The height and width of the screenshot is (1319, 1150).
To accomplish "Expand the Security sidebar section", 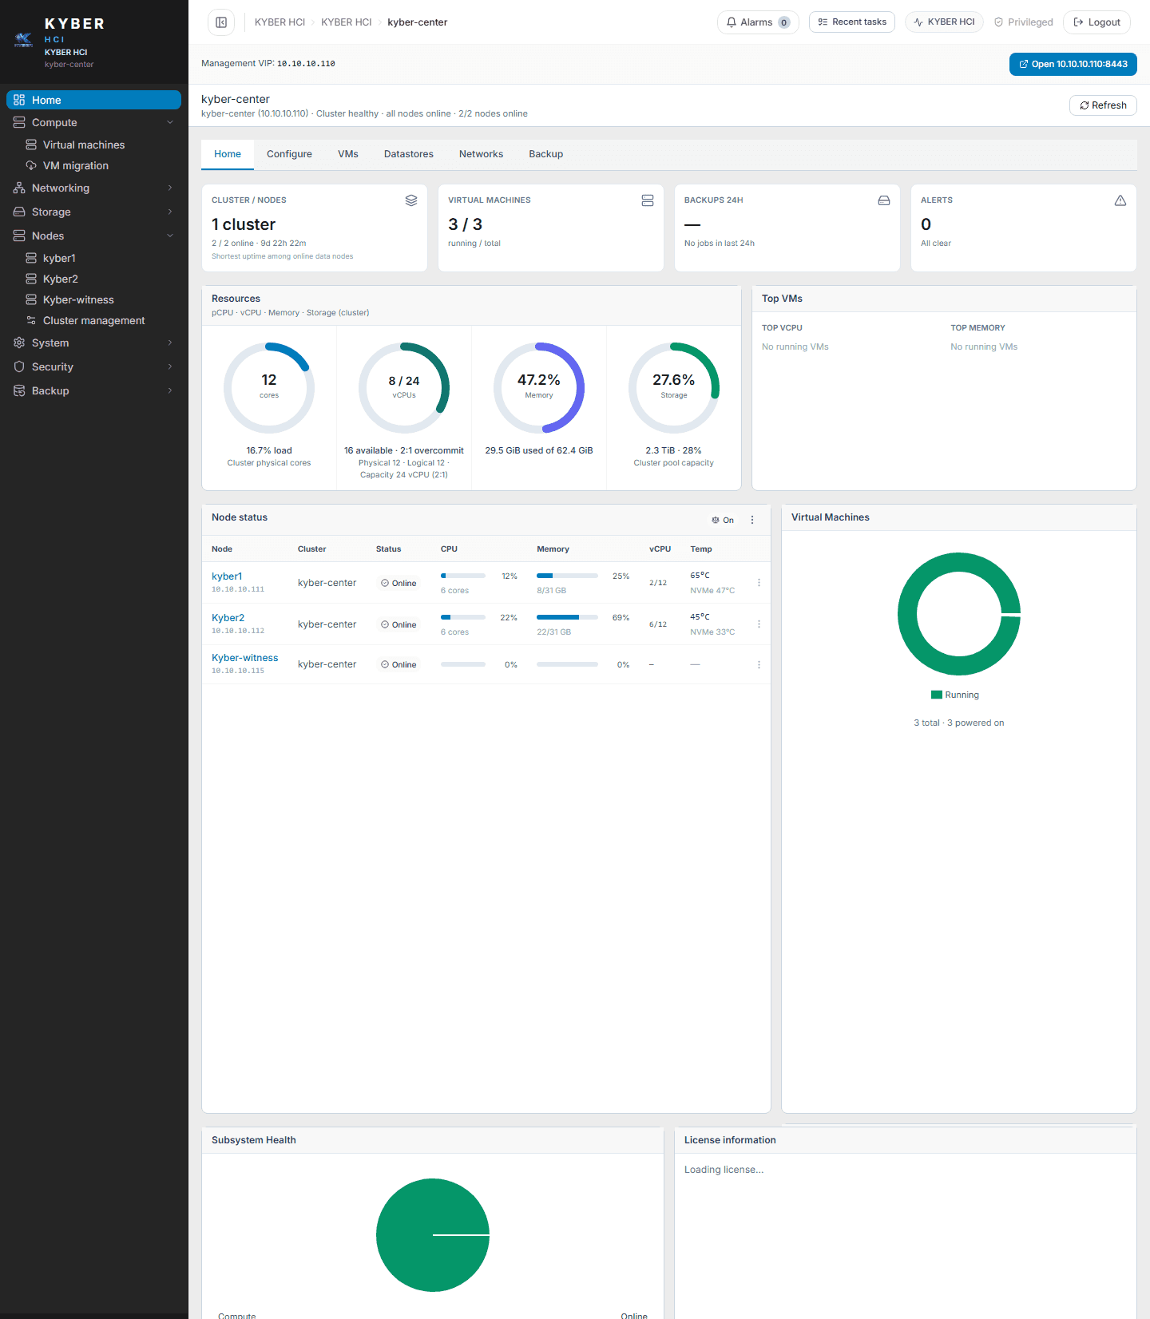I will pos(94,366).
